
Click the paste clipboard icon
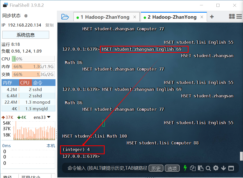point(200,168)
